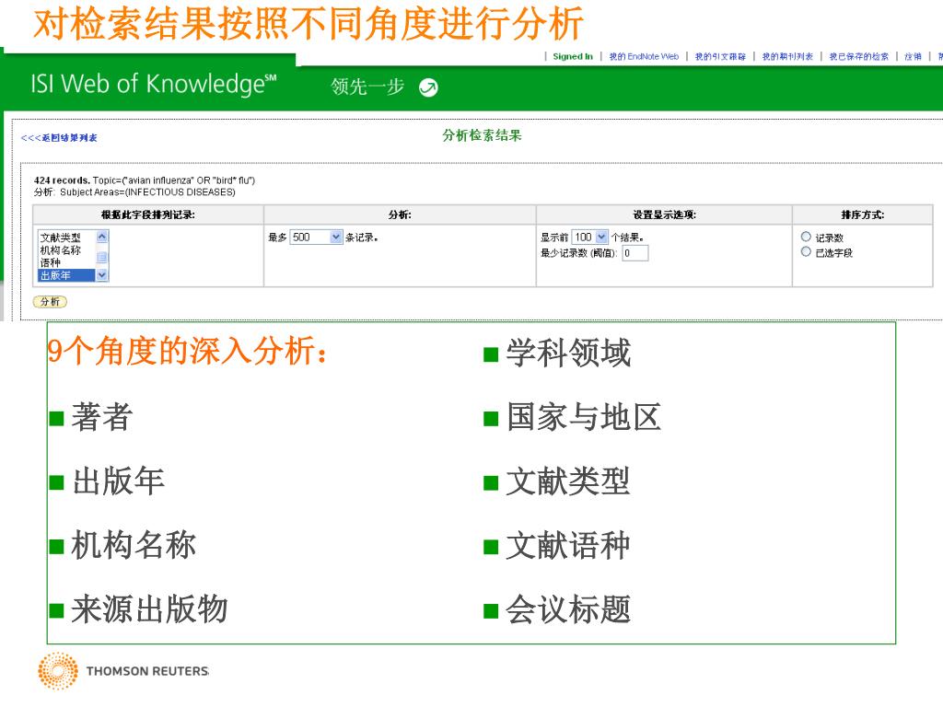The width and height of the screenshot is (943, 707).
Task: Click the 领先一步 arrow icon
Action: (x=428, y=87)
